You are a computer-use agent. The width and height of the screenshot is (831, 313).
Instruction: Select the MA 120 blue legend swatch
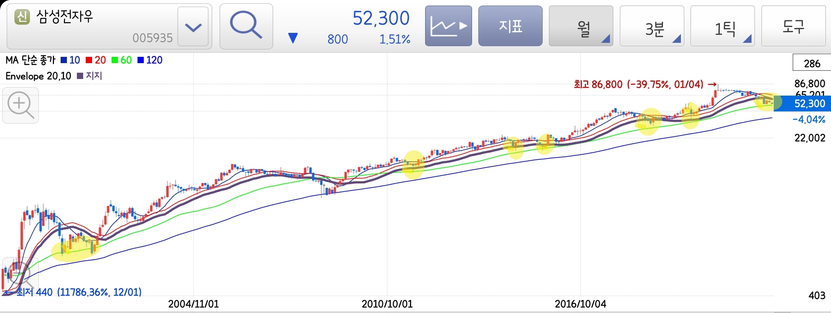point(140,60)
